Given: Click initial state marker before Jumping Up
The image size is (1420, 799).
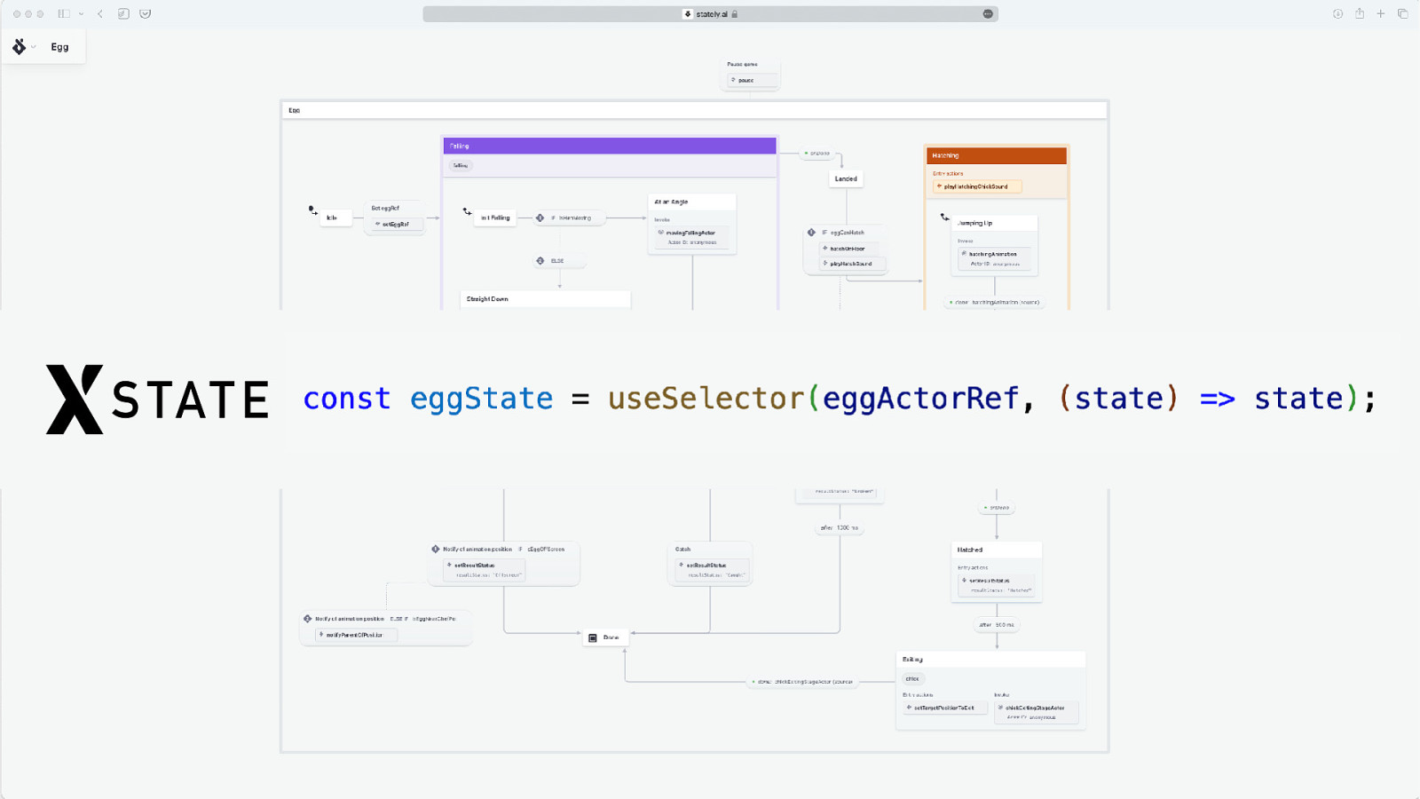Looking at the screenshot, I should [x=945, y=217].
